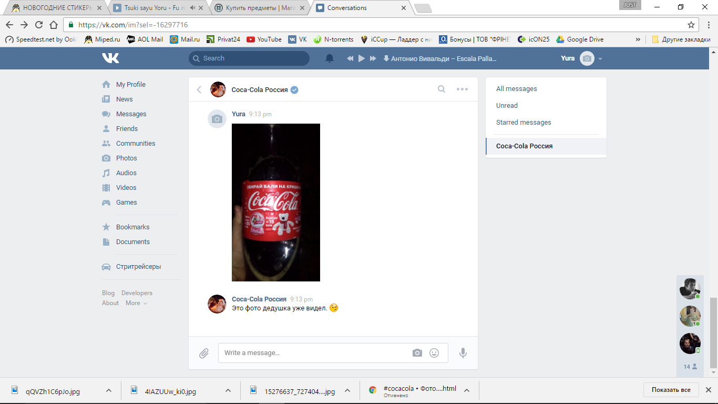Expand the Yura account menu arrow
718x404 pixels.
600,58
